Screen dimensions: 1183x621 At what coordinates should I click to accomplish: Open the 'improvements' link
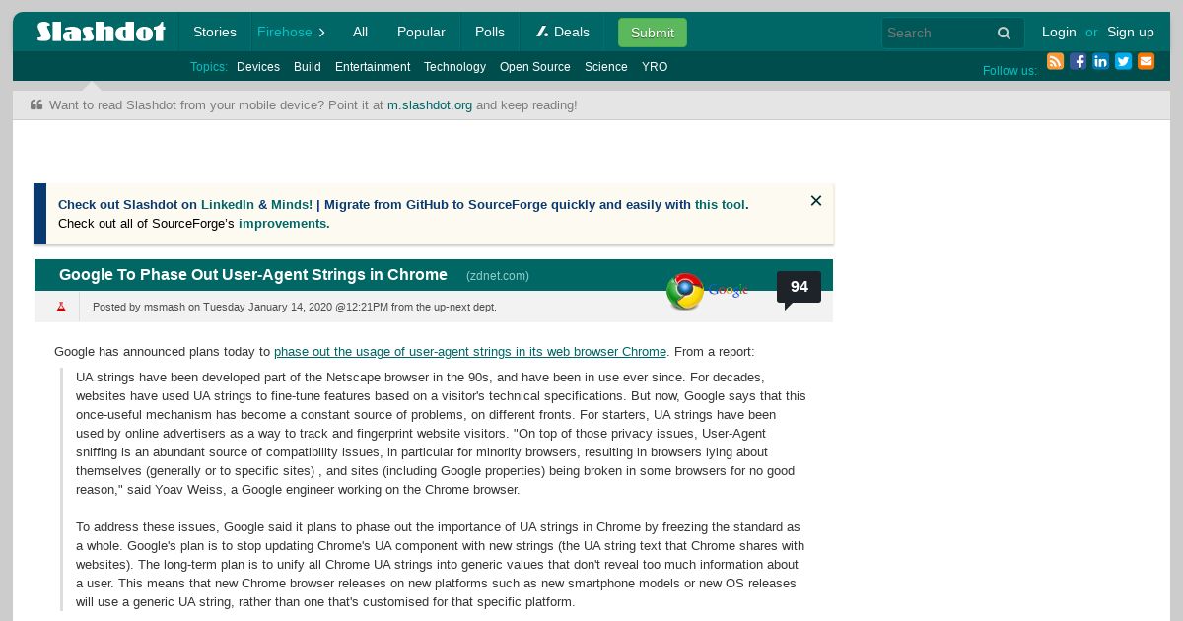tap(282, 224)
